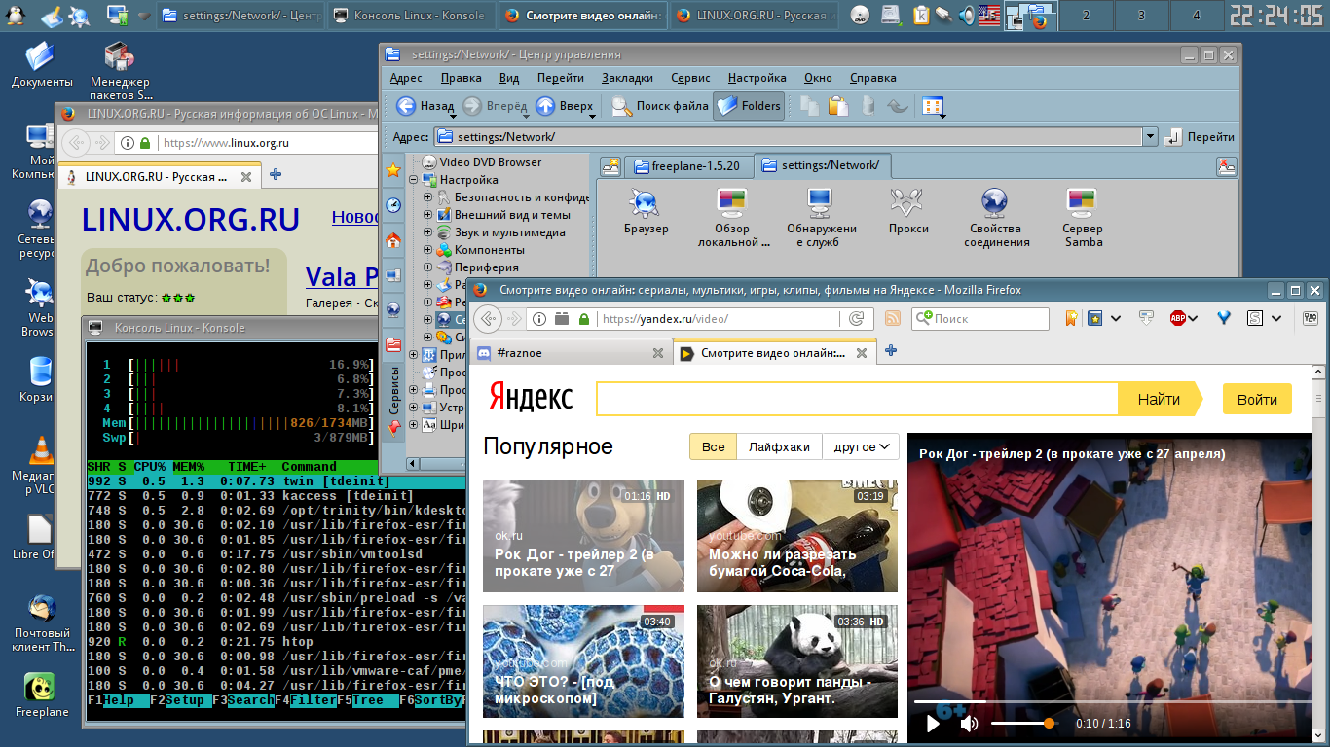The width and height of the screenshot is (1330, 747).
Task: Collapse the Настройка tree node
Action: click(413, 180)
